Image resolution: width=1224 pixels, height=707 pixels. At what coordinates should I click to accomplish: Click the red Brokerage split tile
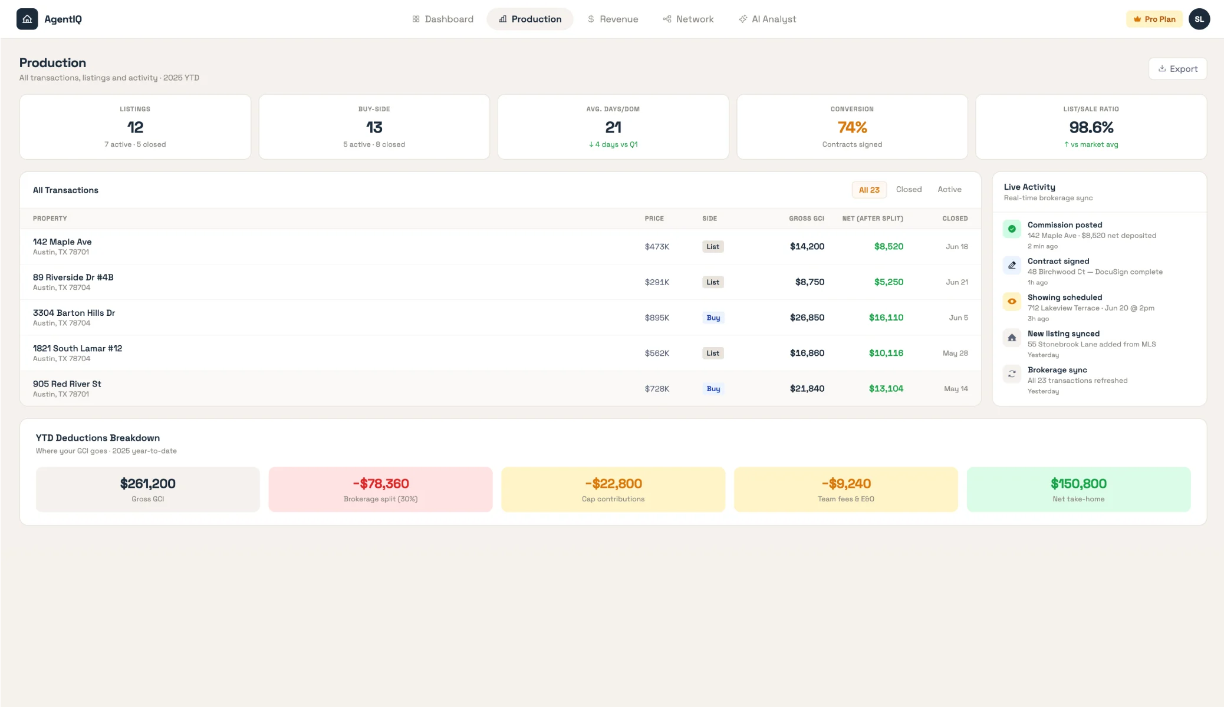click(x=380, y=490)
